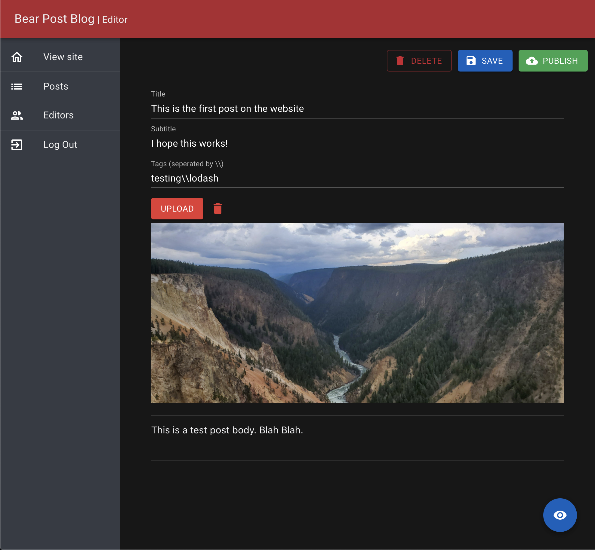Click into the Title text field
The height and width of the screenshot is (550, 595).
tap(357, 109)
